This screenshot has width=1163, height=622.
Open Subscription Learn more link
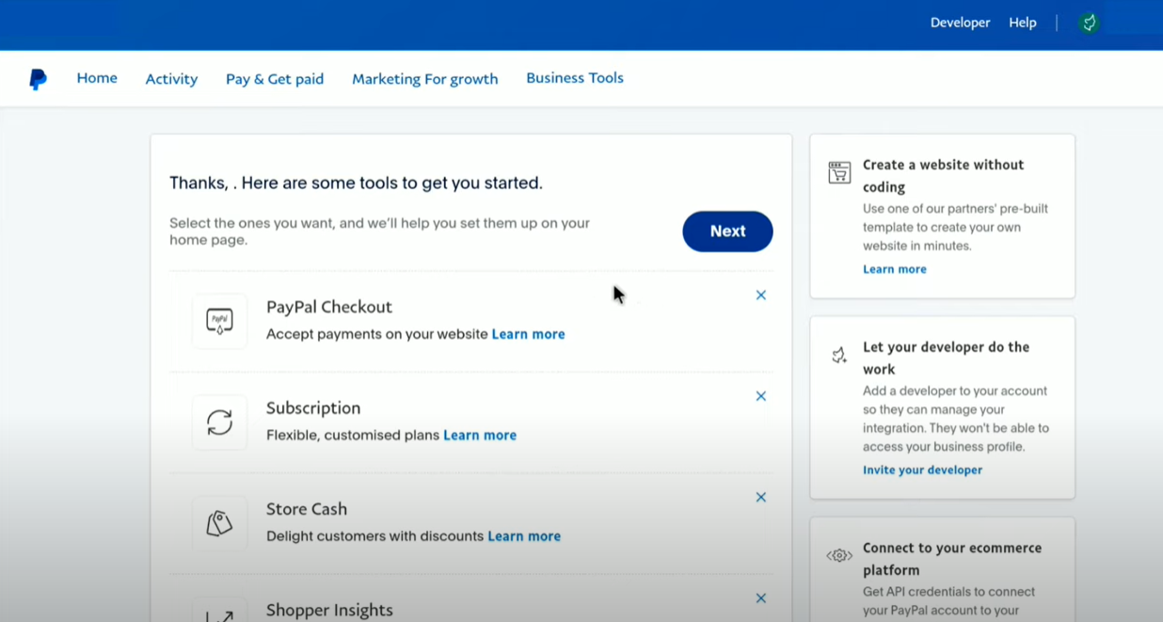tap(480, 436)
